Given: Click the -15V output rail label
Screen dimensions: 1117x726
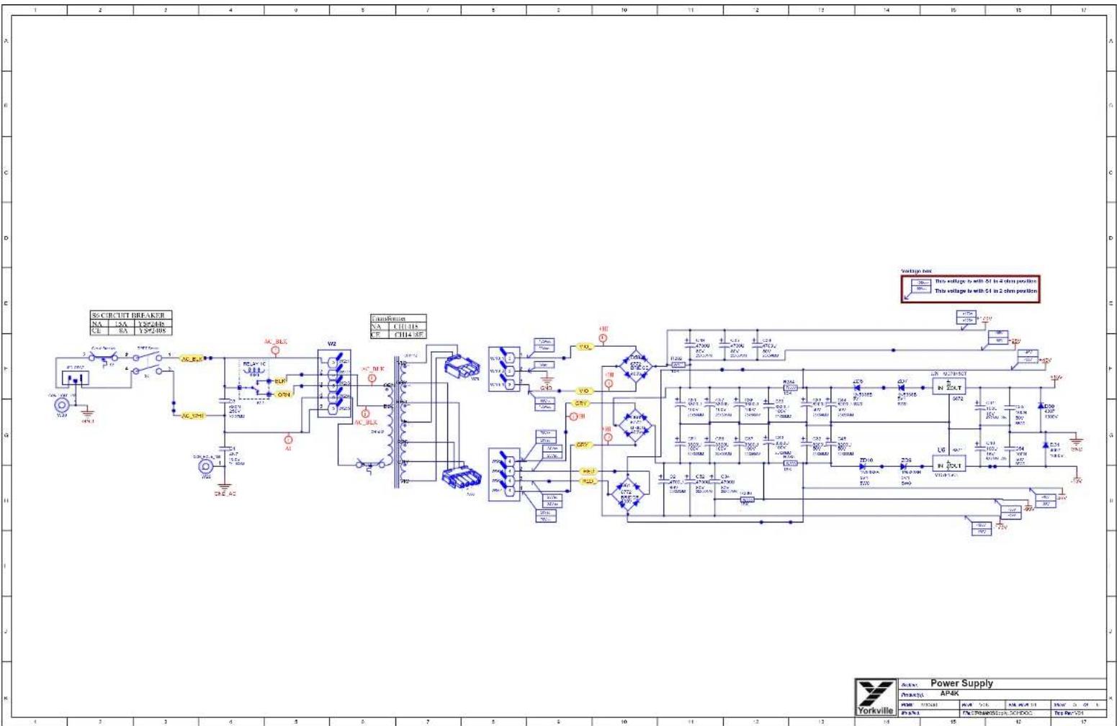Looking at the screenshot, I should pyautogui.click(x=1077, y=480).
